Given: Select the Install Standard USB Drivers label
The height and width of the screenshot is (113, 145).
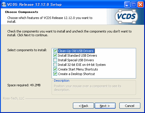Looking at the screenshot, I should click(x=78, y=55).
